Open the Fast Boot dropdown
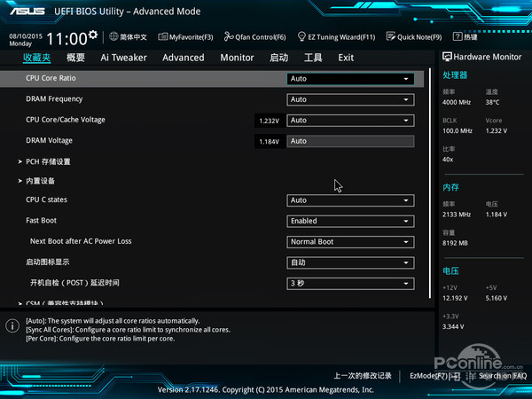Screen dimensions: 532x399 350,221
